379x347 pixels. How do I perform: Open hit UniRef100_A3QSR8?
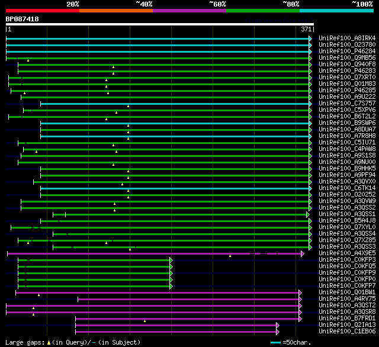coord(347,312)
